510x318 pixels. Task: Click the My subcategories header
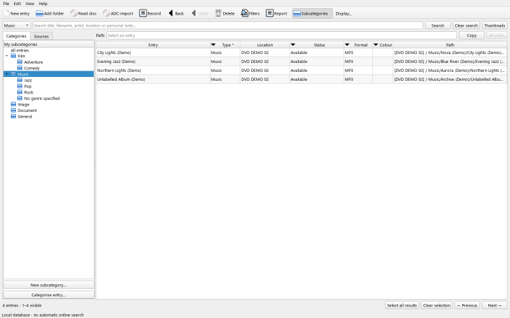(x=48, y=44)
